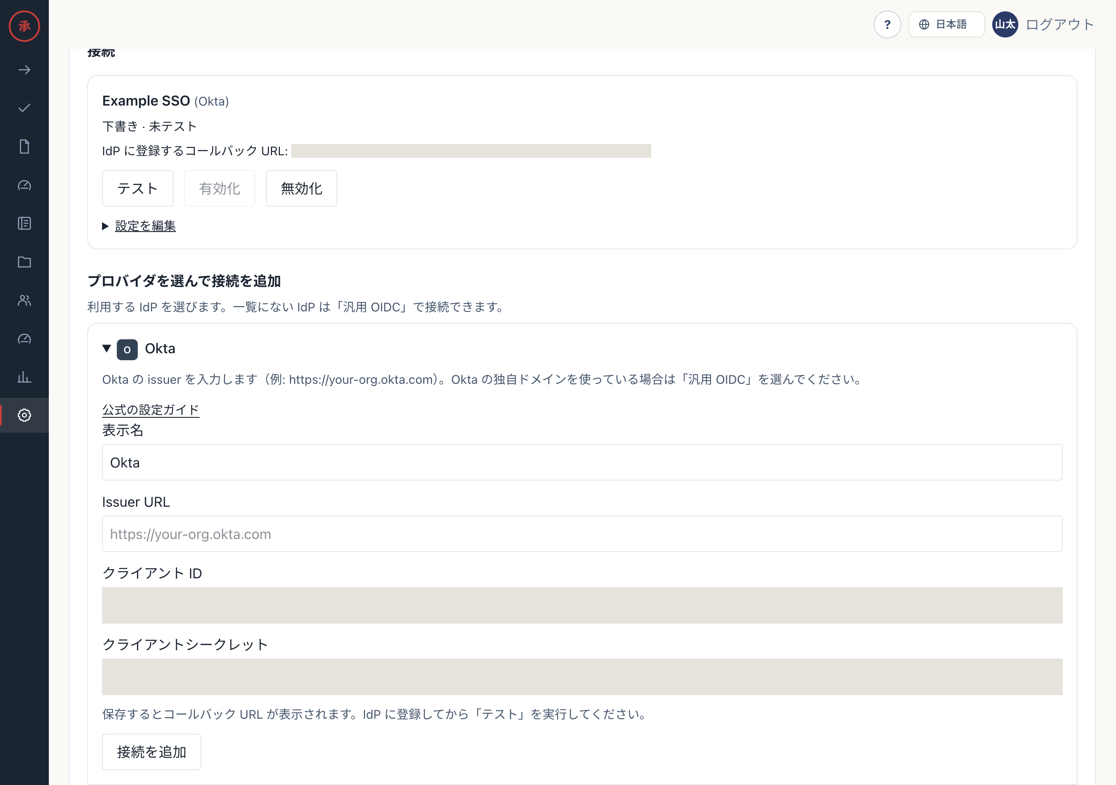Screen dimensions: 1116x785
Task: Click the question mark help button
Action: point(887,24)
